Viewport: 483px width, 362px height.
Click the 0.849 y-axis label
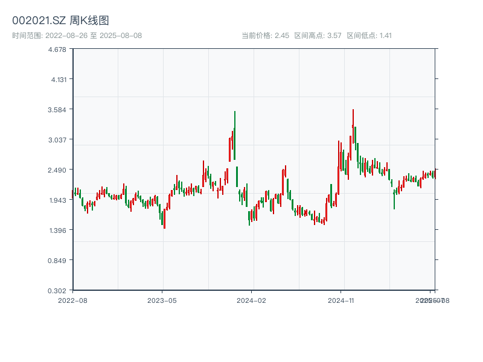pyautogui.click(x=57, y=261)
